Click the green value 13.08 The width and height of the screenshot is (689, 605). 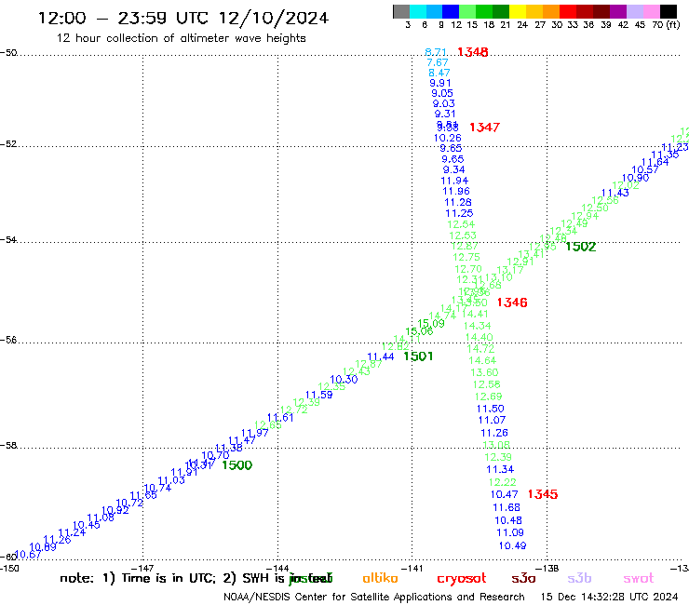click(x=496, y=445)
